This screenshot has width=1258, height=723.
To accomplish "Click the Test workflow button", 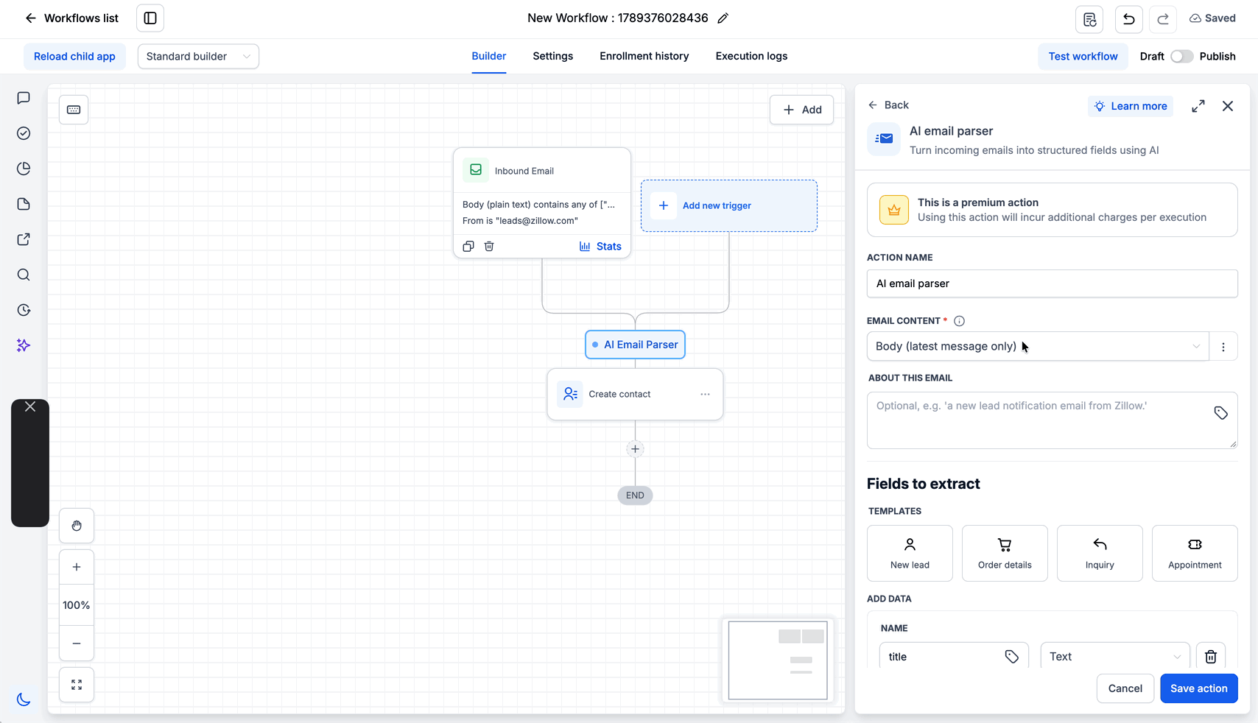I will tap(1083, 57).
